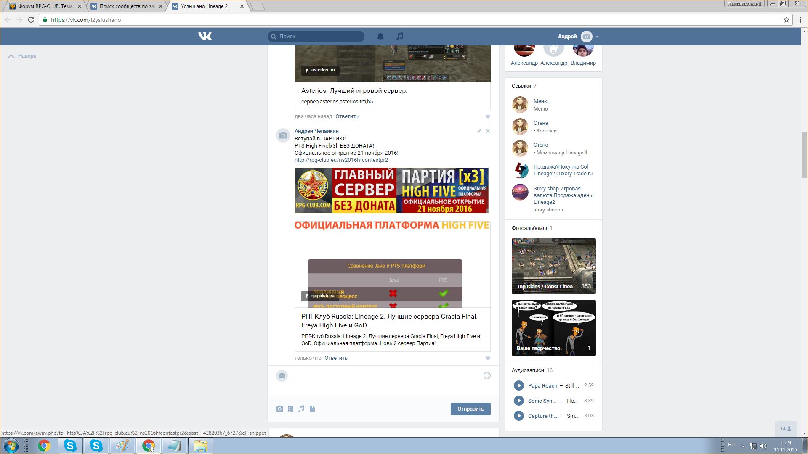Image resolution: width=808 pixels, height=454 pixels.
Task: Expand the Андрей profile dropdown menu
Action: coord(597,37)
